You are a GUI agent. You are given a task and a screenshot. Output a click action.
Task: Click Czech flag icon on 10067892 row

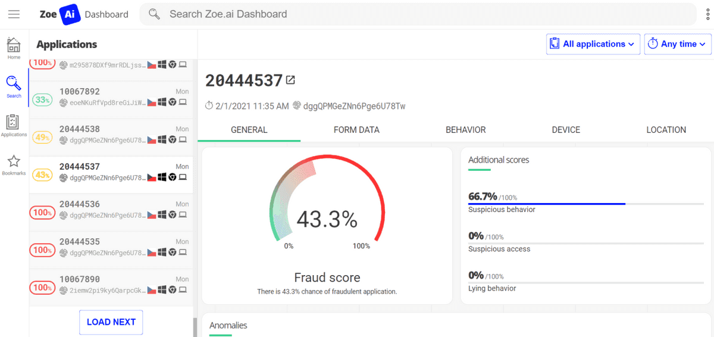[151, 102]
